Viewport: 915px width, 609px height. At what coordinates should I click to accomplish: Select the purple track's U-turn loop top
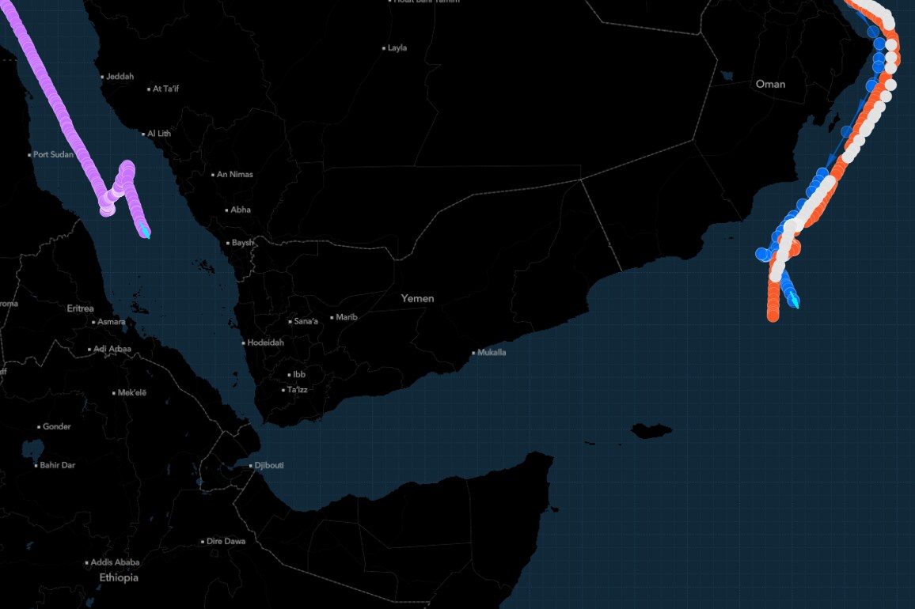click(x=127, y=167)
